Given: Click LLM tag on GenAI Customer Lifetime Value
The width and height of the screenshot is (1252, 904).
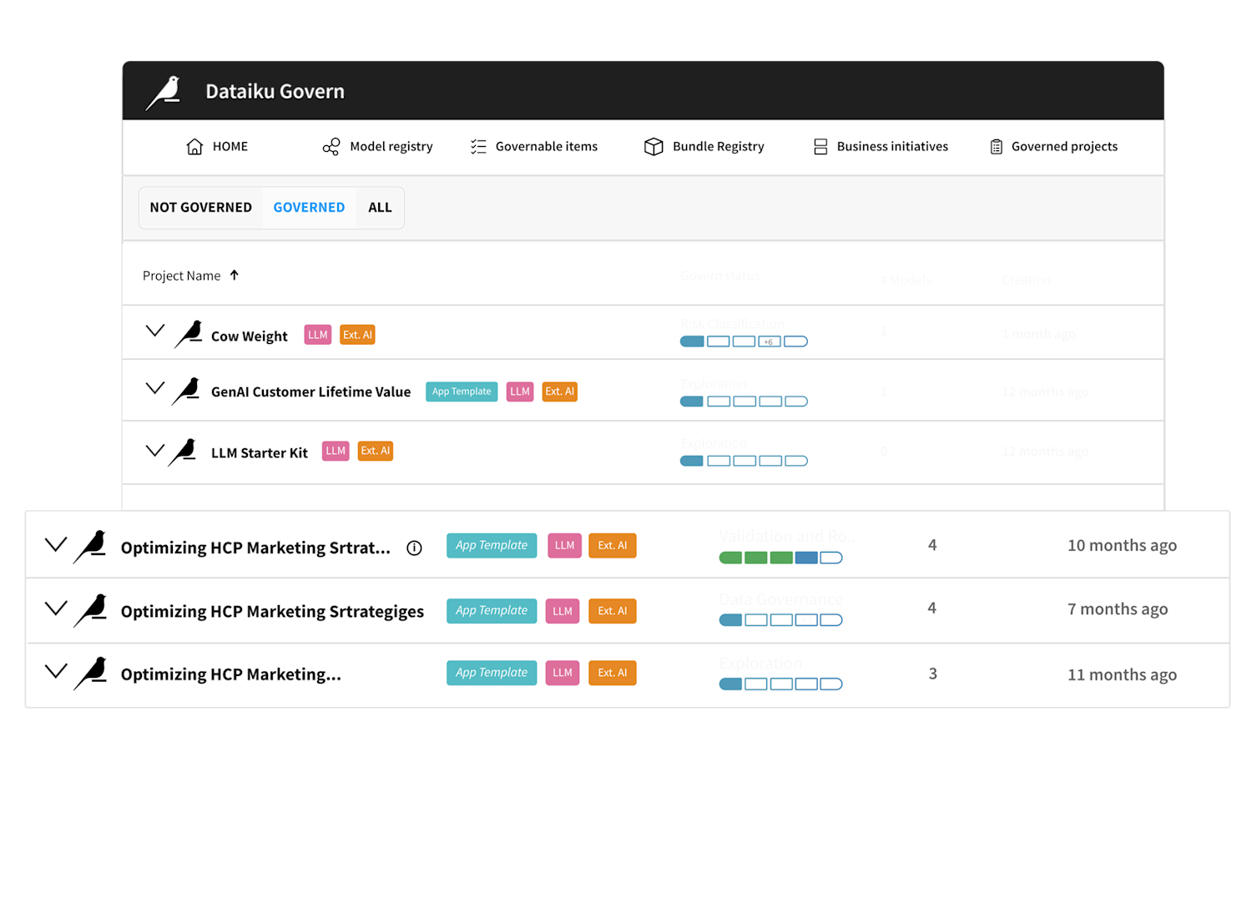Looking at the screenshot, I should click(x=520, y=391).
